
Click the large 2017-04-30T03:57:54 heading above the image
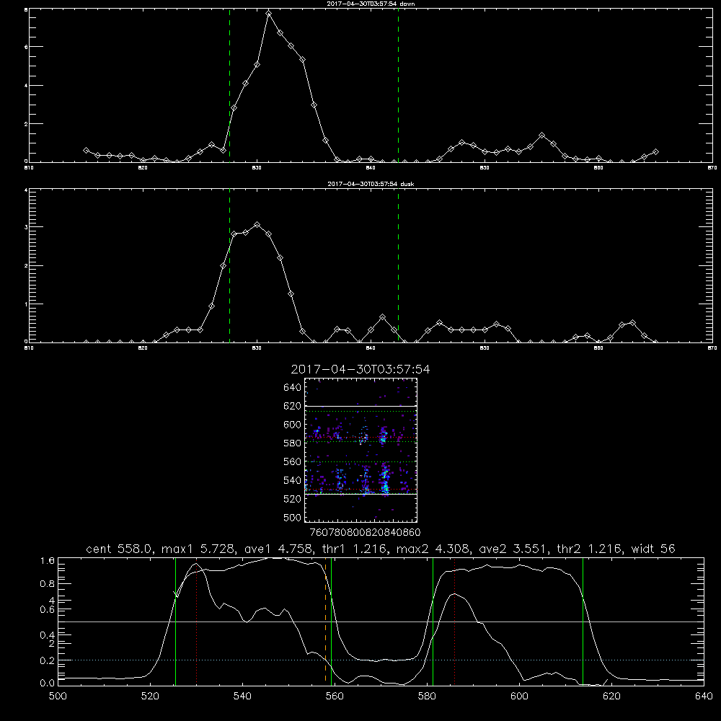pyautogui.click(x=360, y=370)
